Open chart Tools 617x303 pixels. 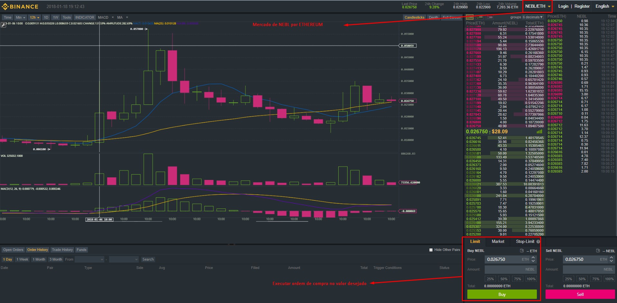(67, 17)
